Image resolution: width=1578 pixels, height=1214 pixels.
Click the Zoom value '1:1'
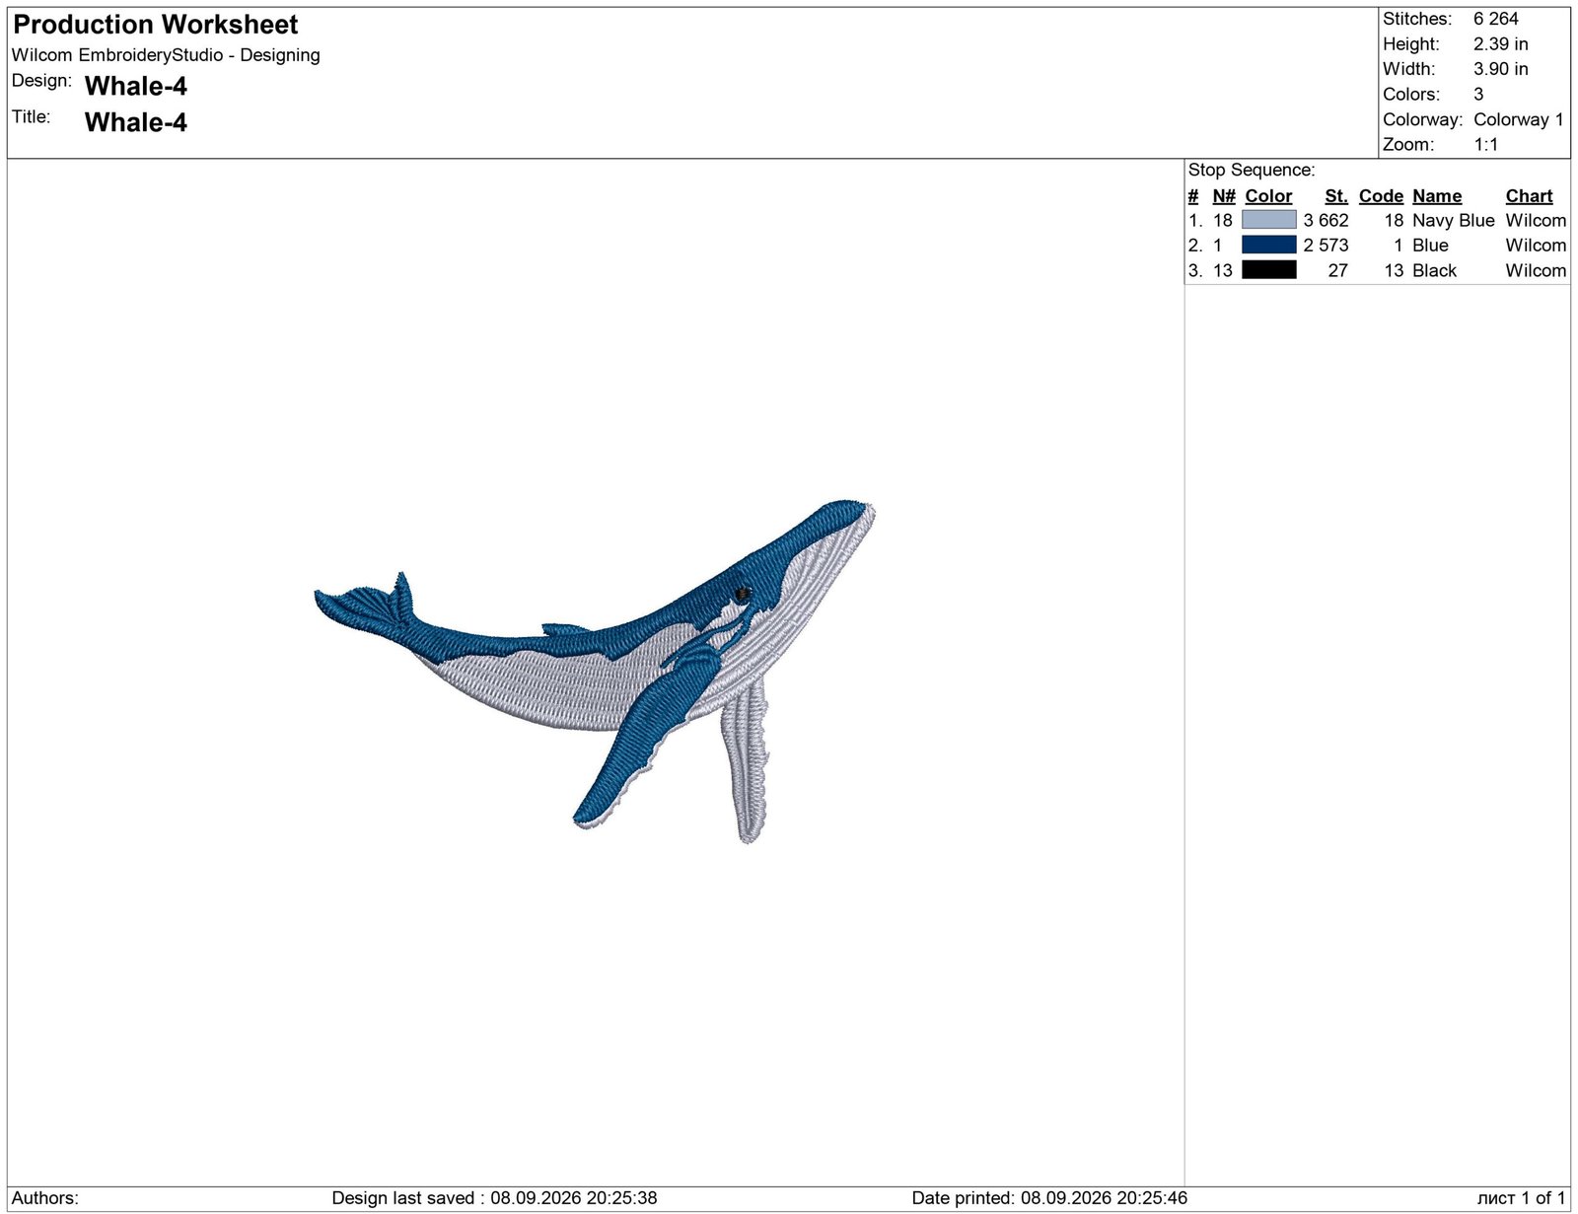click(1485, 145)
